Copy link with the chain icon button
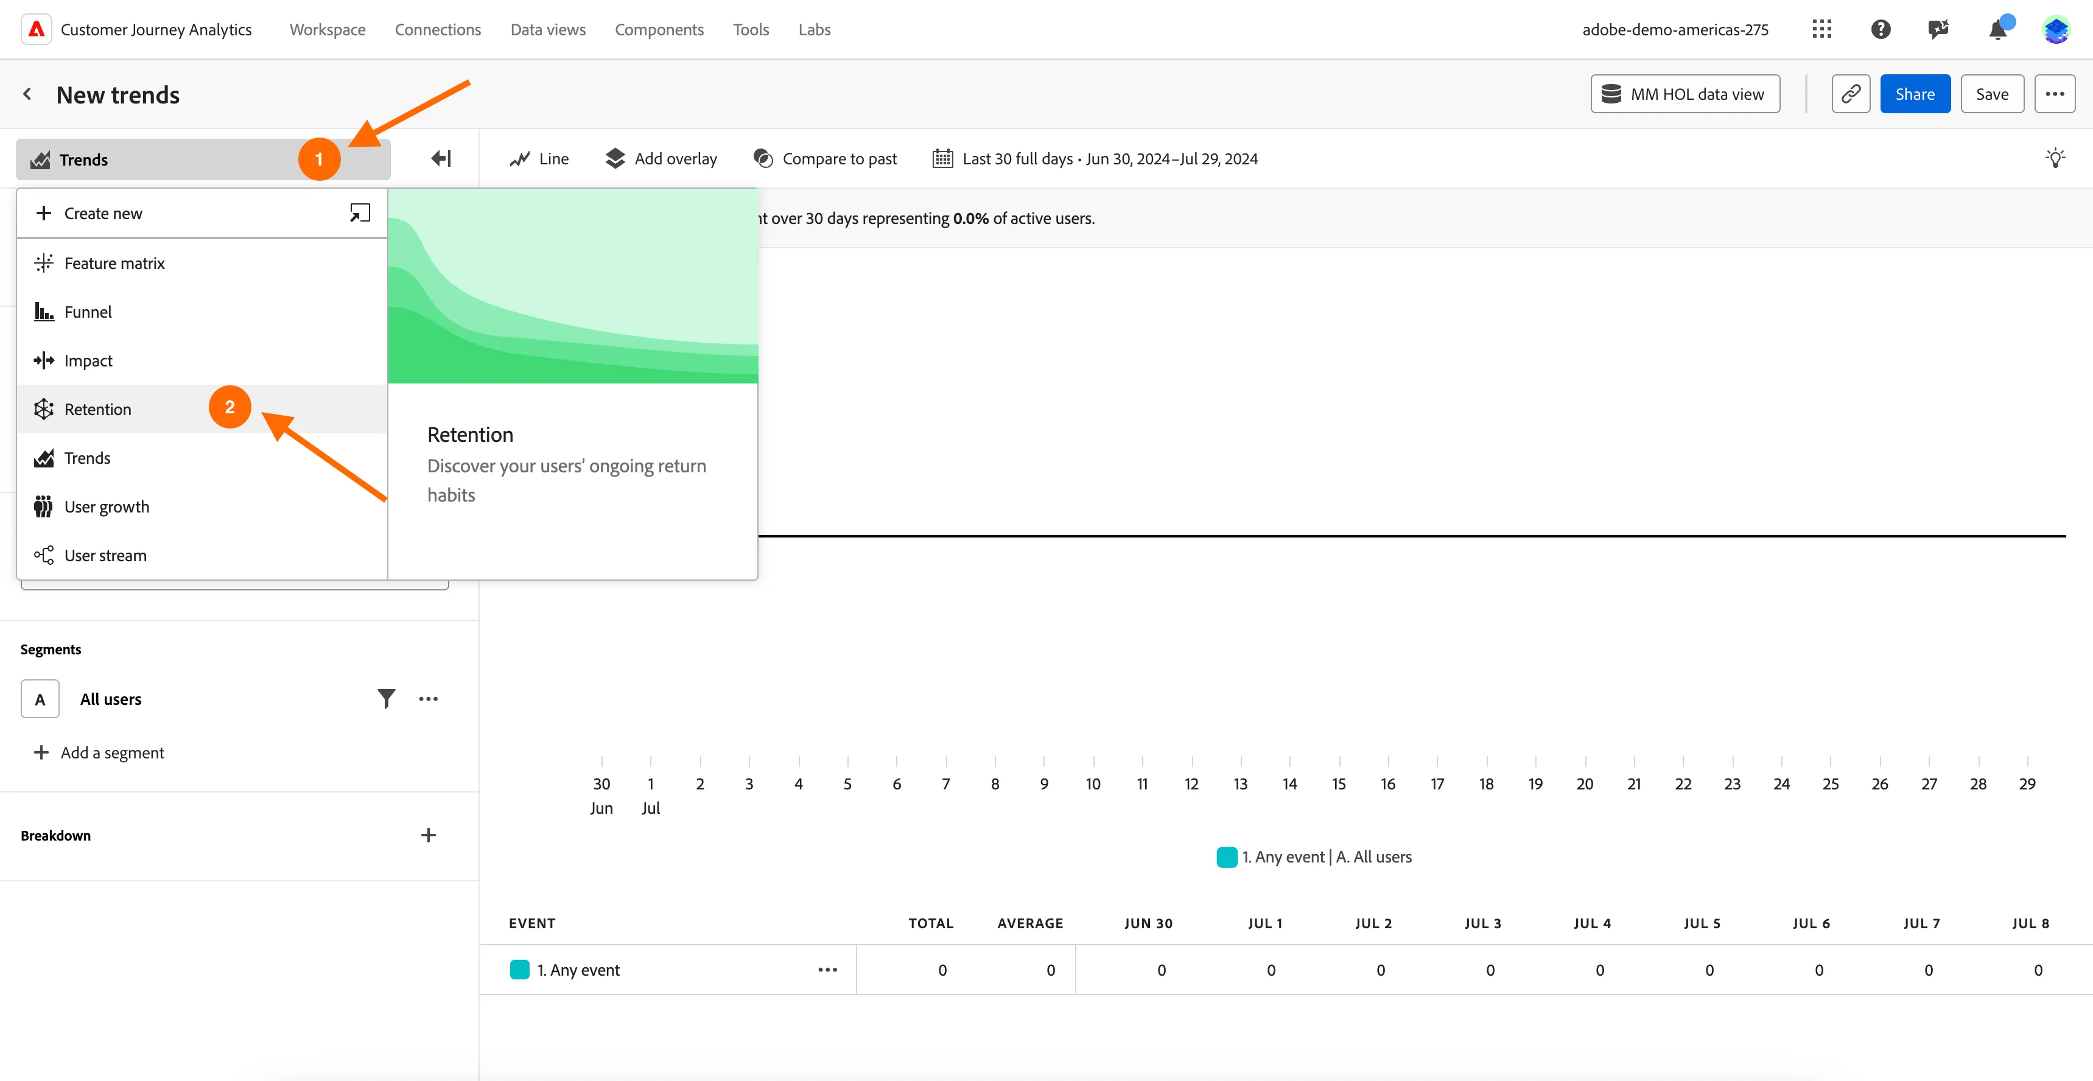The height and width of the screenshot is (1081, 2093). click(x=1851, y=94)
